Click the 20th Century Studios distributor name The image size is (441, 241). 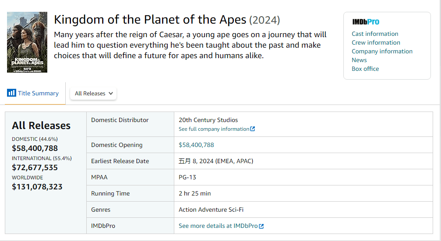pos(208,120)
